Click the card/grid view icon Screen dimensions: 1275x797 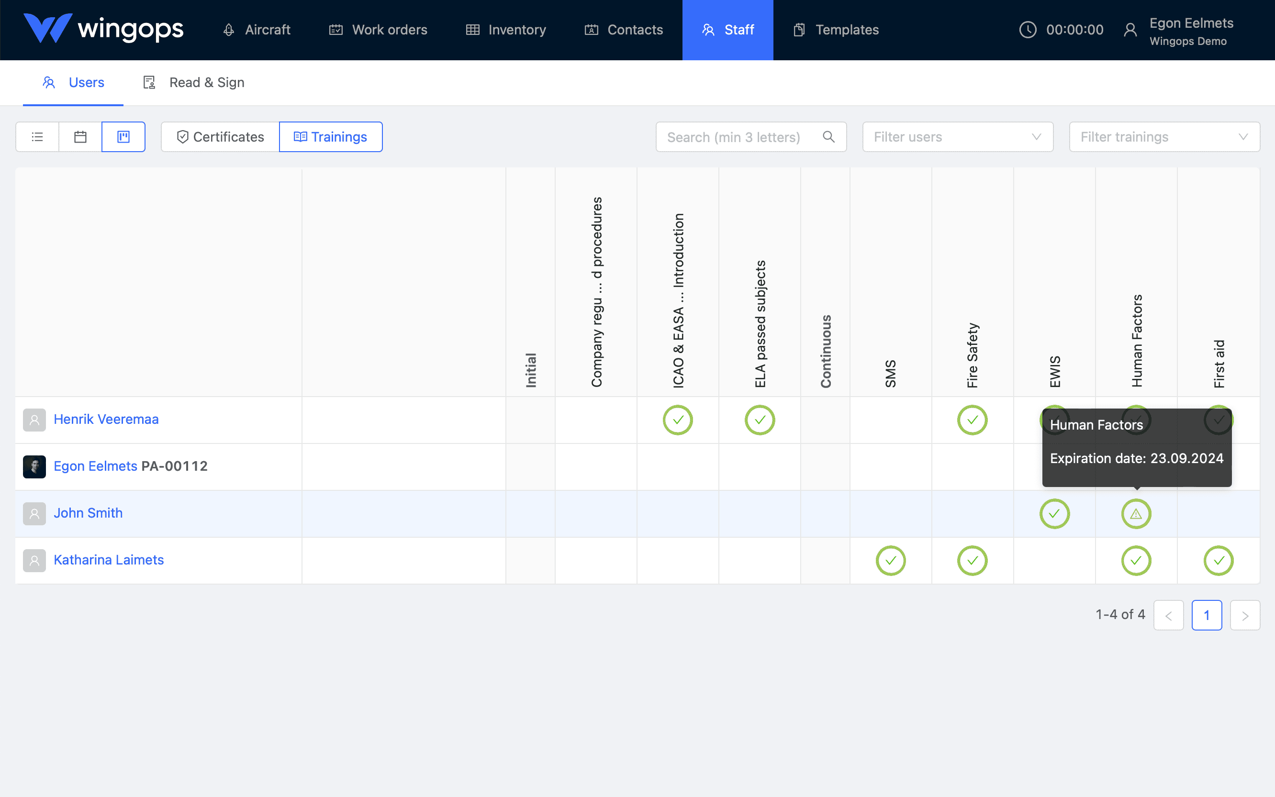coord(124,137)
